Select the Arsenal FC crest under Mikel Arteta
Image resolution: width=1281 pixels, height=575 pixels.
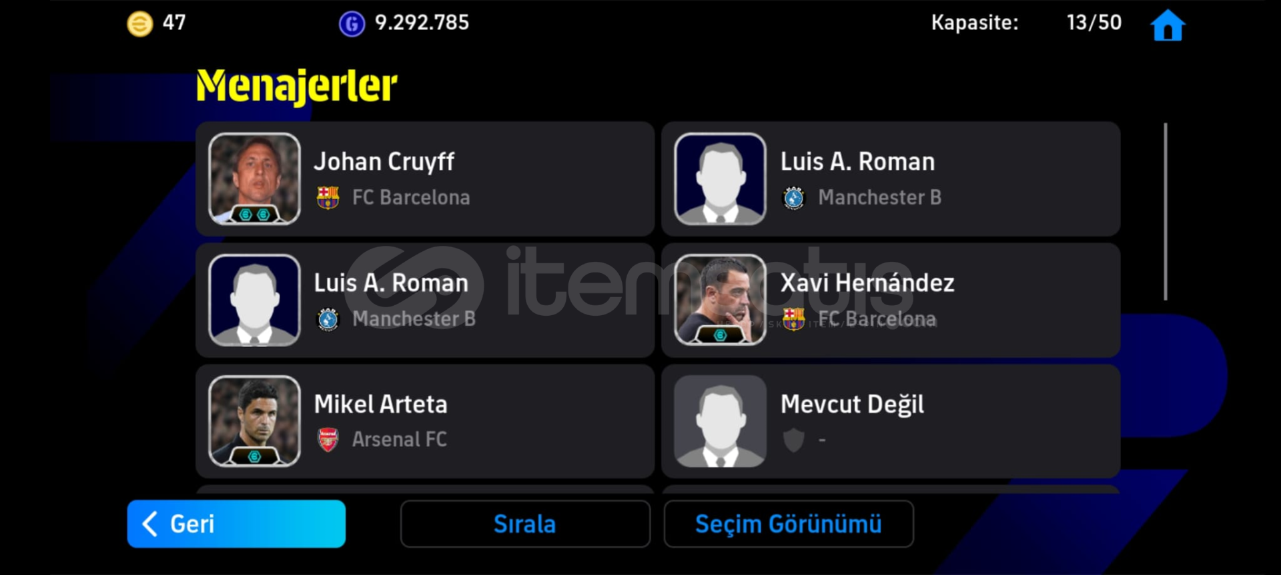[x=328, y=440]
